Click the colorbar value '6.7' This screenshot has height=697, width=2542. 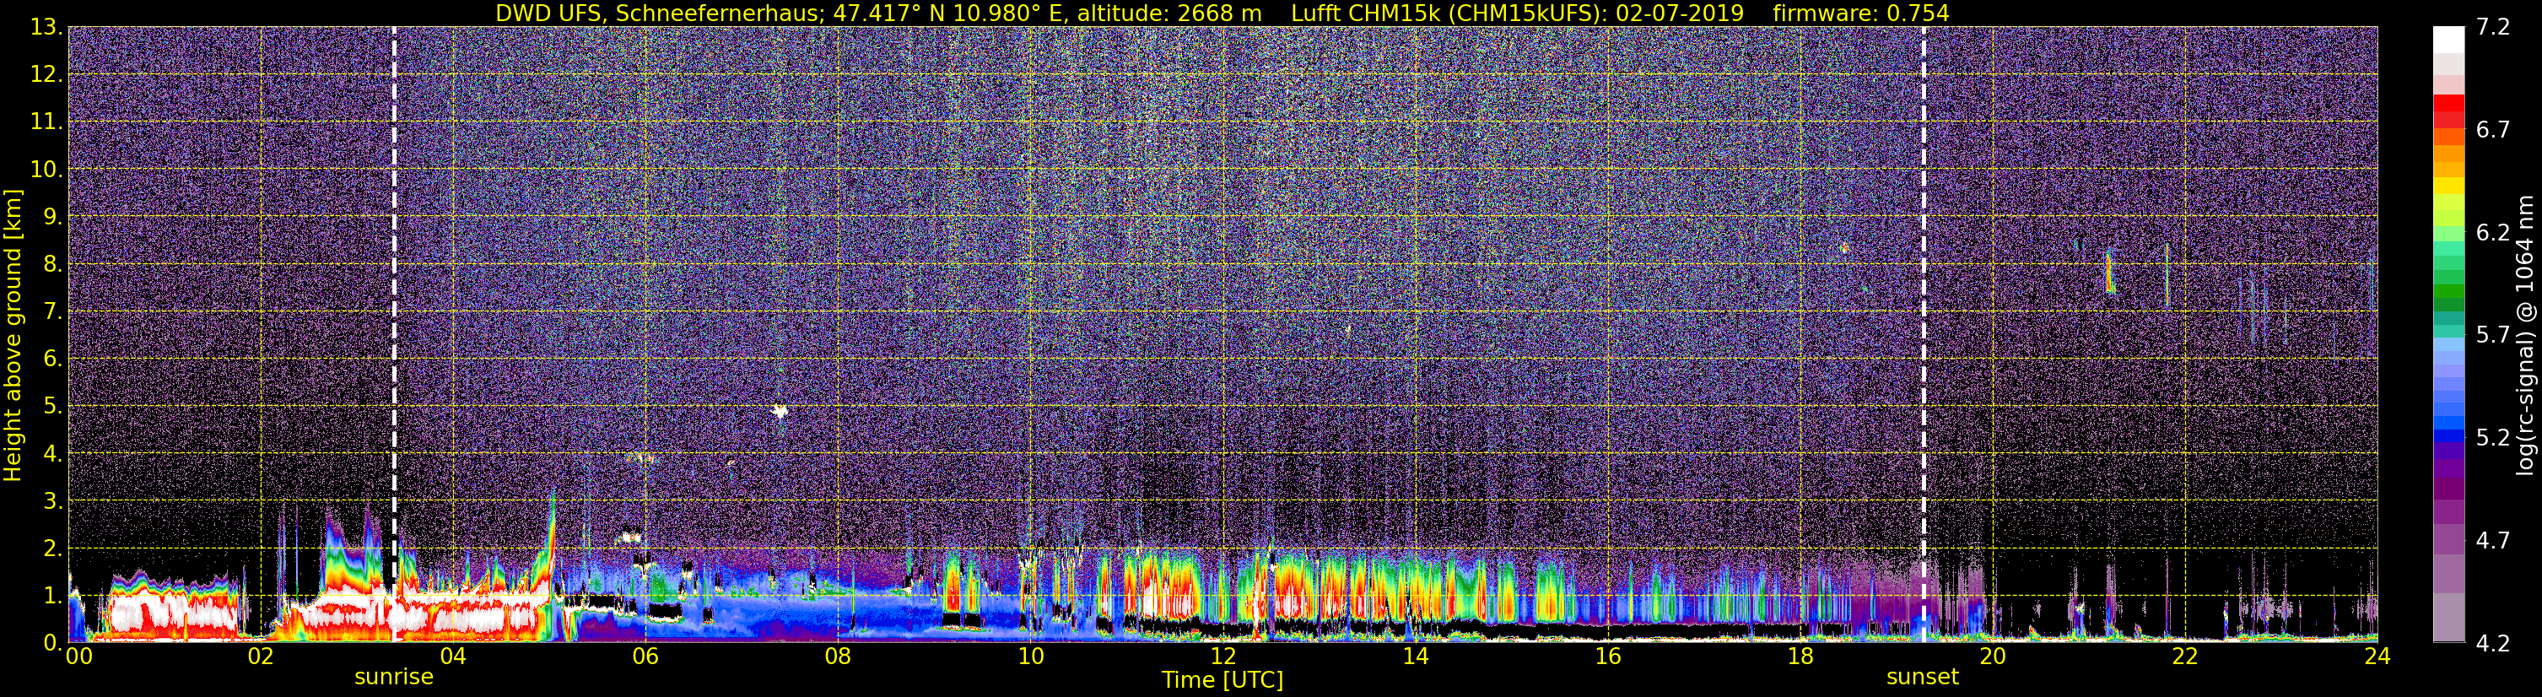point(2493,130)
